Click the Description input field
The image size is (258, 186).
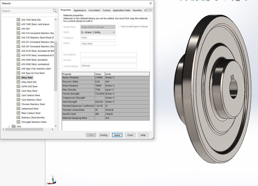pos(109,55)
